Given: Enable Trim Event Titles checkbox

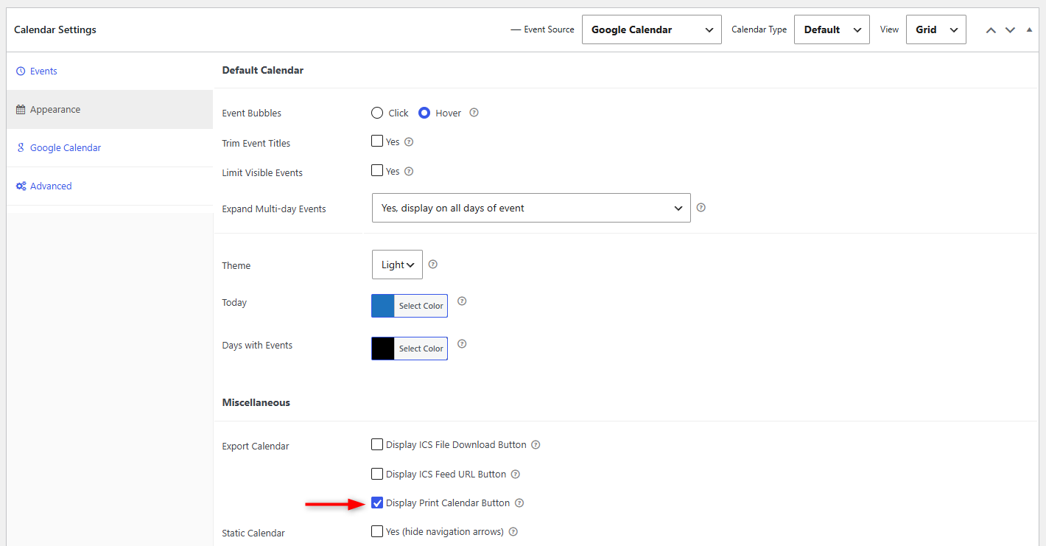Looking at the screenshot, I should point(377,141).
